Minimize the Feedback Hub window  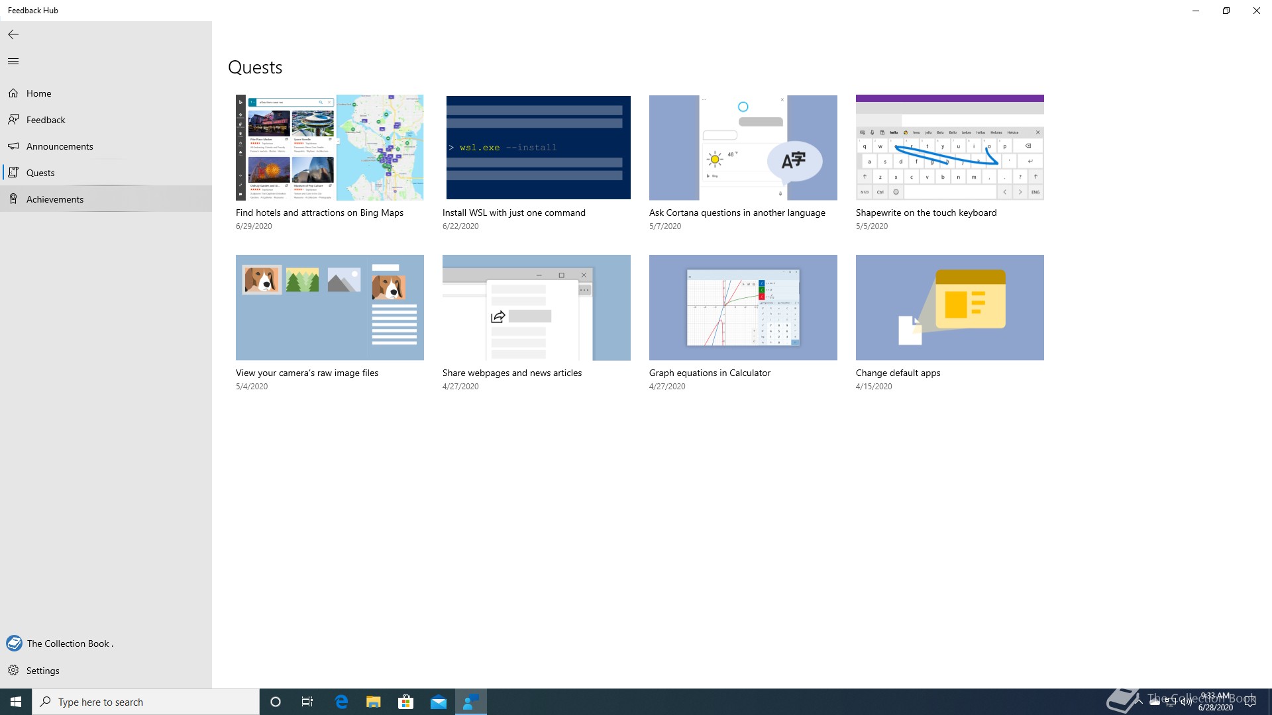tap(1196, 11)
